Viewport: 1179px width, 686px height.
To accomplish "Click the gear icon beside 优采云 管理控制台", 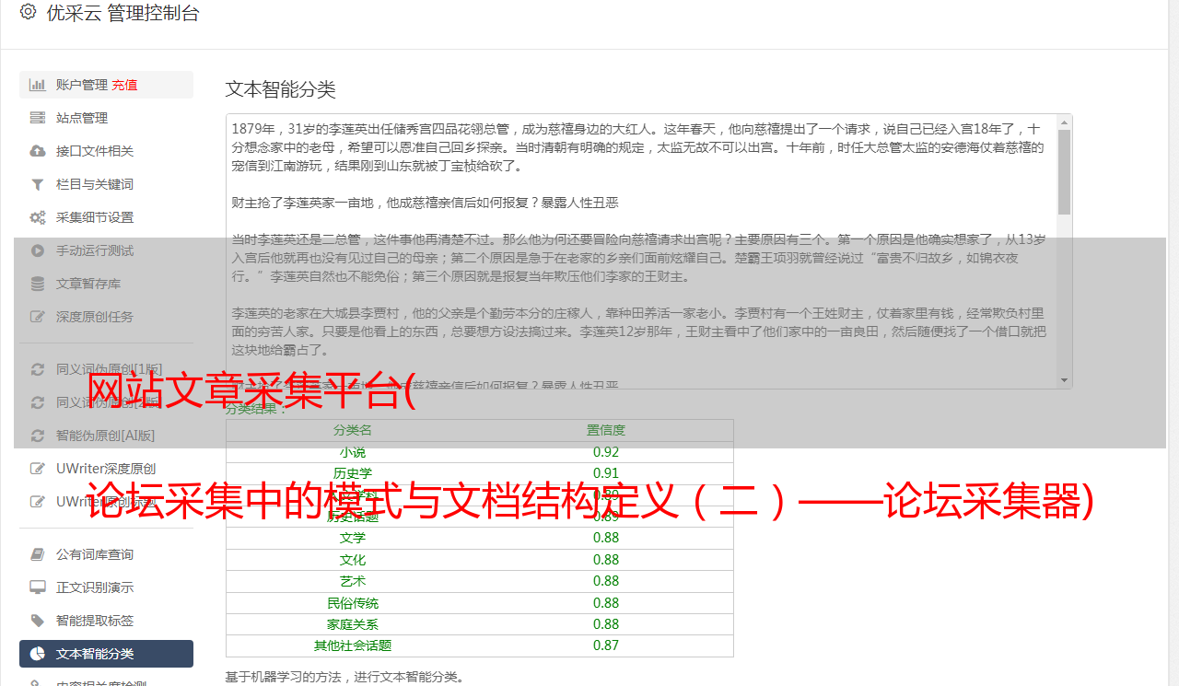I will (28, 12).
